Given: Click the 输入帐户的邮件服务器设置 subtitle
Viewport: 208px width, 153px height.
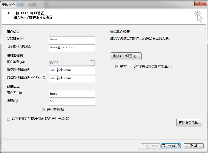Looking at the screenshot, I should pyautogui.click(x=34, y=17).
